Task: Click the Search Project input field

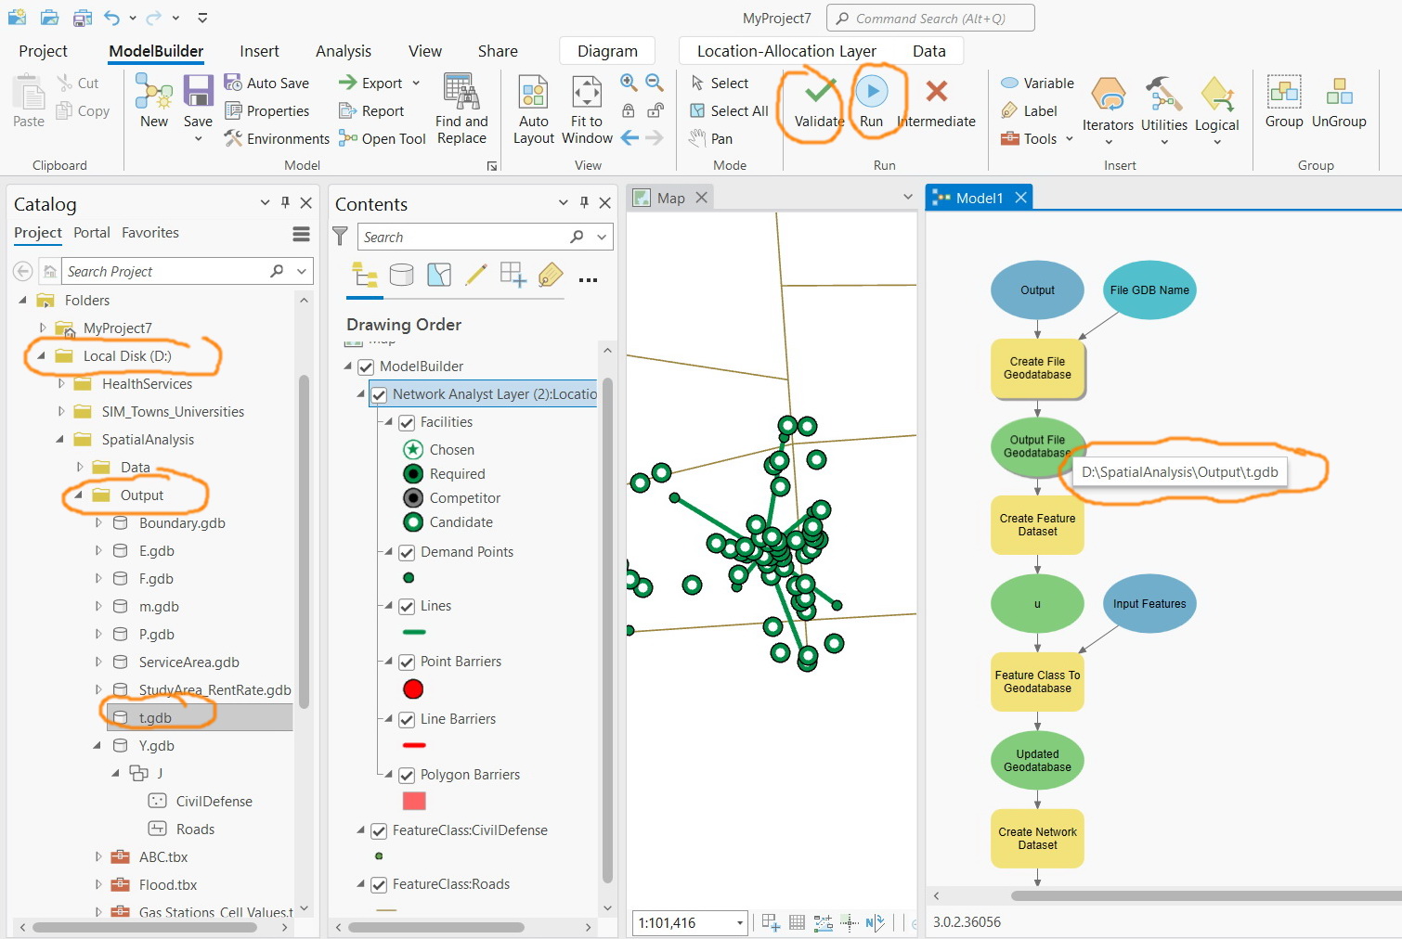Action: tap(167, 270)
